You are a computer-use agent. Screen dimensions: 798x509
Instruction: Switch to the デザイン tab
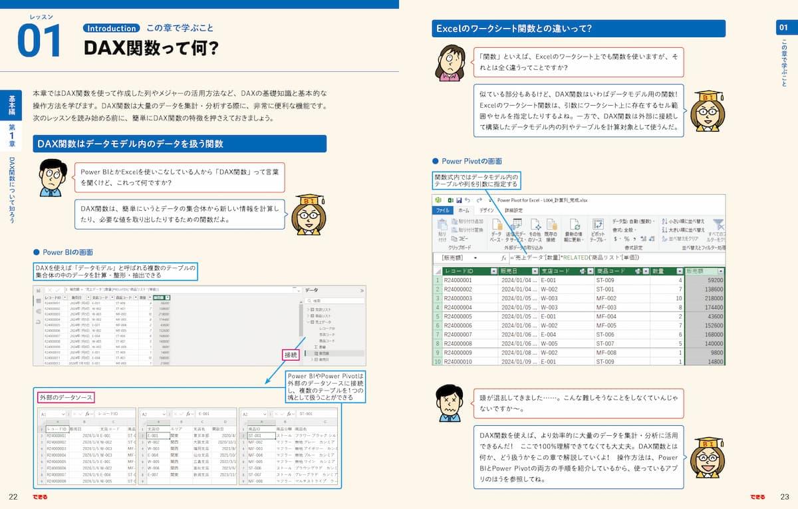coord(487,210)
